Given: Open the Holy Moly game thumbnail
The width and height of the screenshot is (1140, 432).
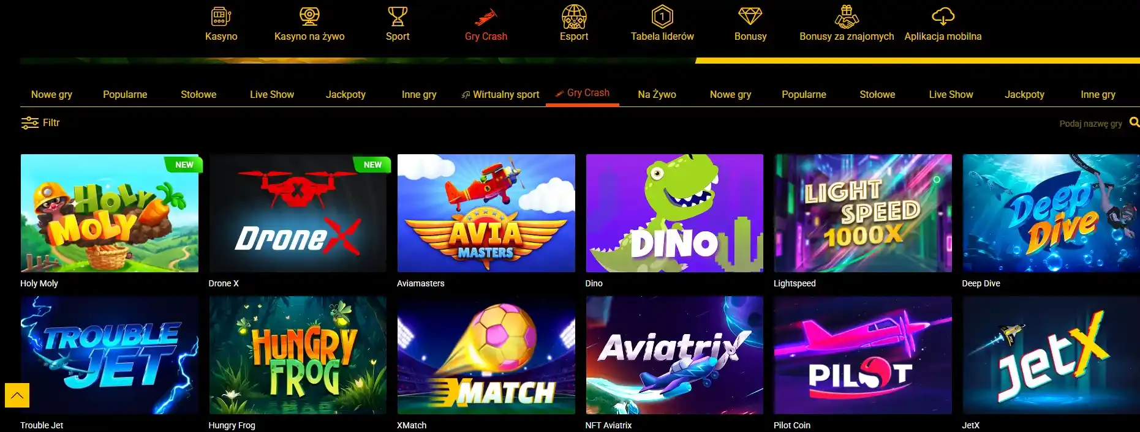Looking at the screenshot, I should tap(110, 213).
